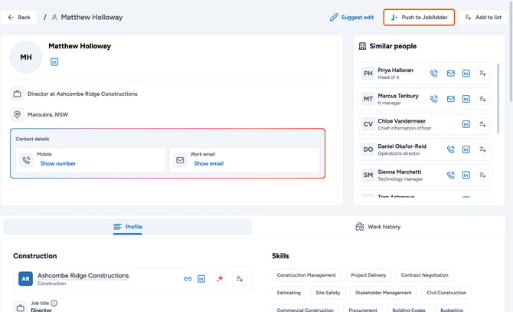Click Job title info icon
Image resolution: width=513 pixels, height=312 pixels.
54,303
